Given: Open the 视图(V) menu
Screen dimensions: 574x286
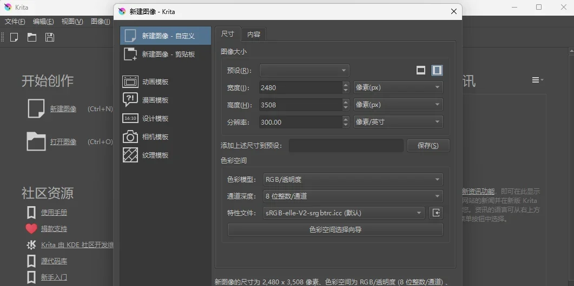Looking at the screenshot, I should click(72, 22).
